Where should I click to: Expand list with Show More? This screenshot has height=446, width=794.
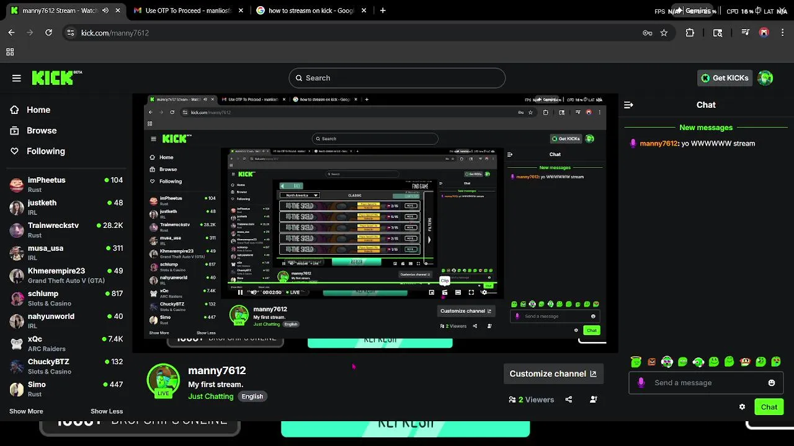pos(26,411)
